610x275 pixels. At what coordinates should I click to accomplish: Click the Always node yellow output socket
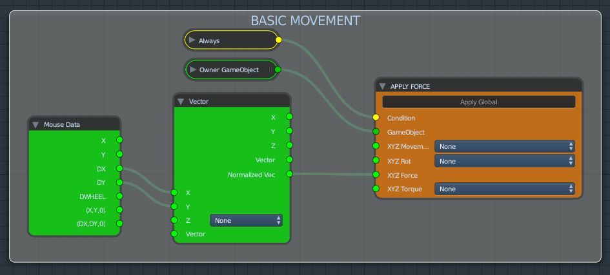[x=279, y=40]
